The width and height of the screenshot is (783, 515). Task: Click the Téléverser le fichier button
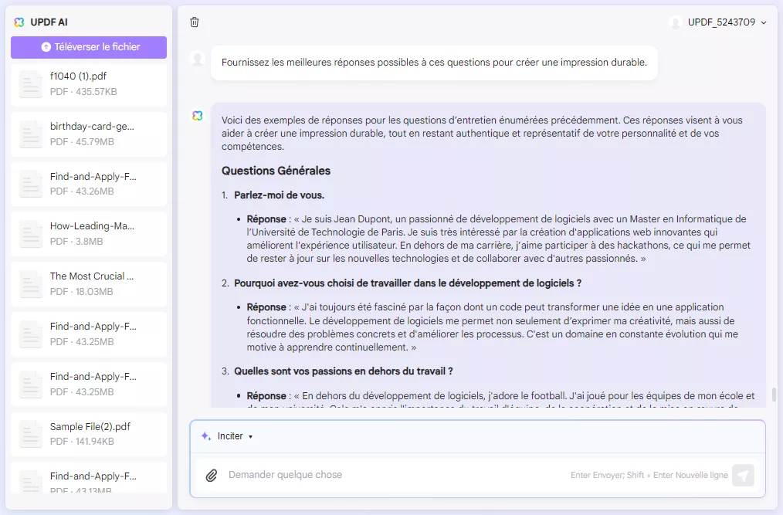pyautogui.click(x=88, y=47)
